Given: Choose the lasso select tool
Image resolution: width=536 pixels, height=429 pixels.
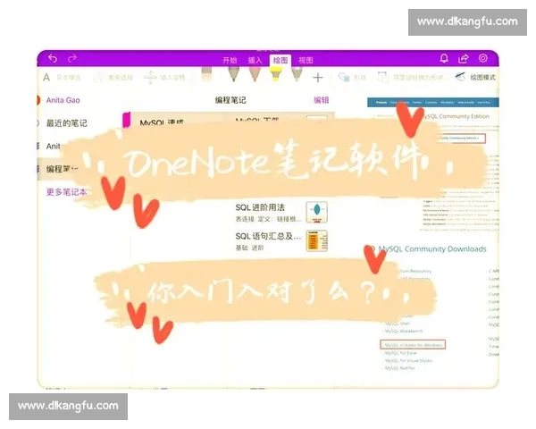Looking at the screenshot, I should coord(113,78).
